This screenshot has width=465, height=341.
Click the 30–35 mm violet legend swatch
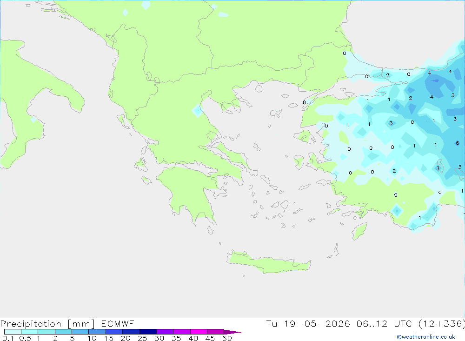165,332
